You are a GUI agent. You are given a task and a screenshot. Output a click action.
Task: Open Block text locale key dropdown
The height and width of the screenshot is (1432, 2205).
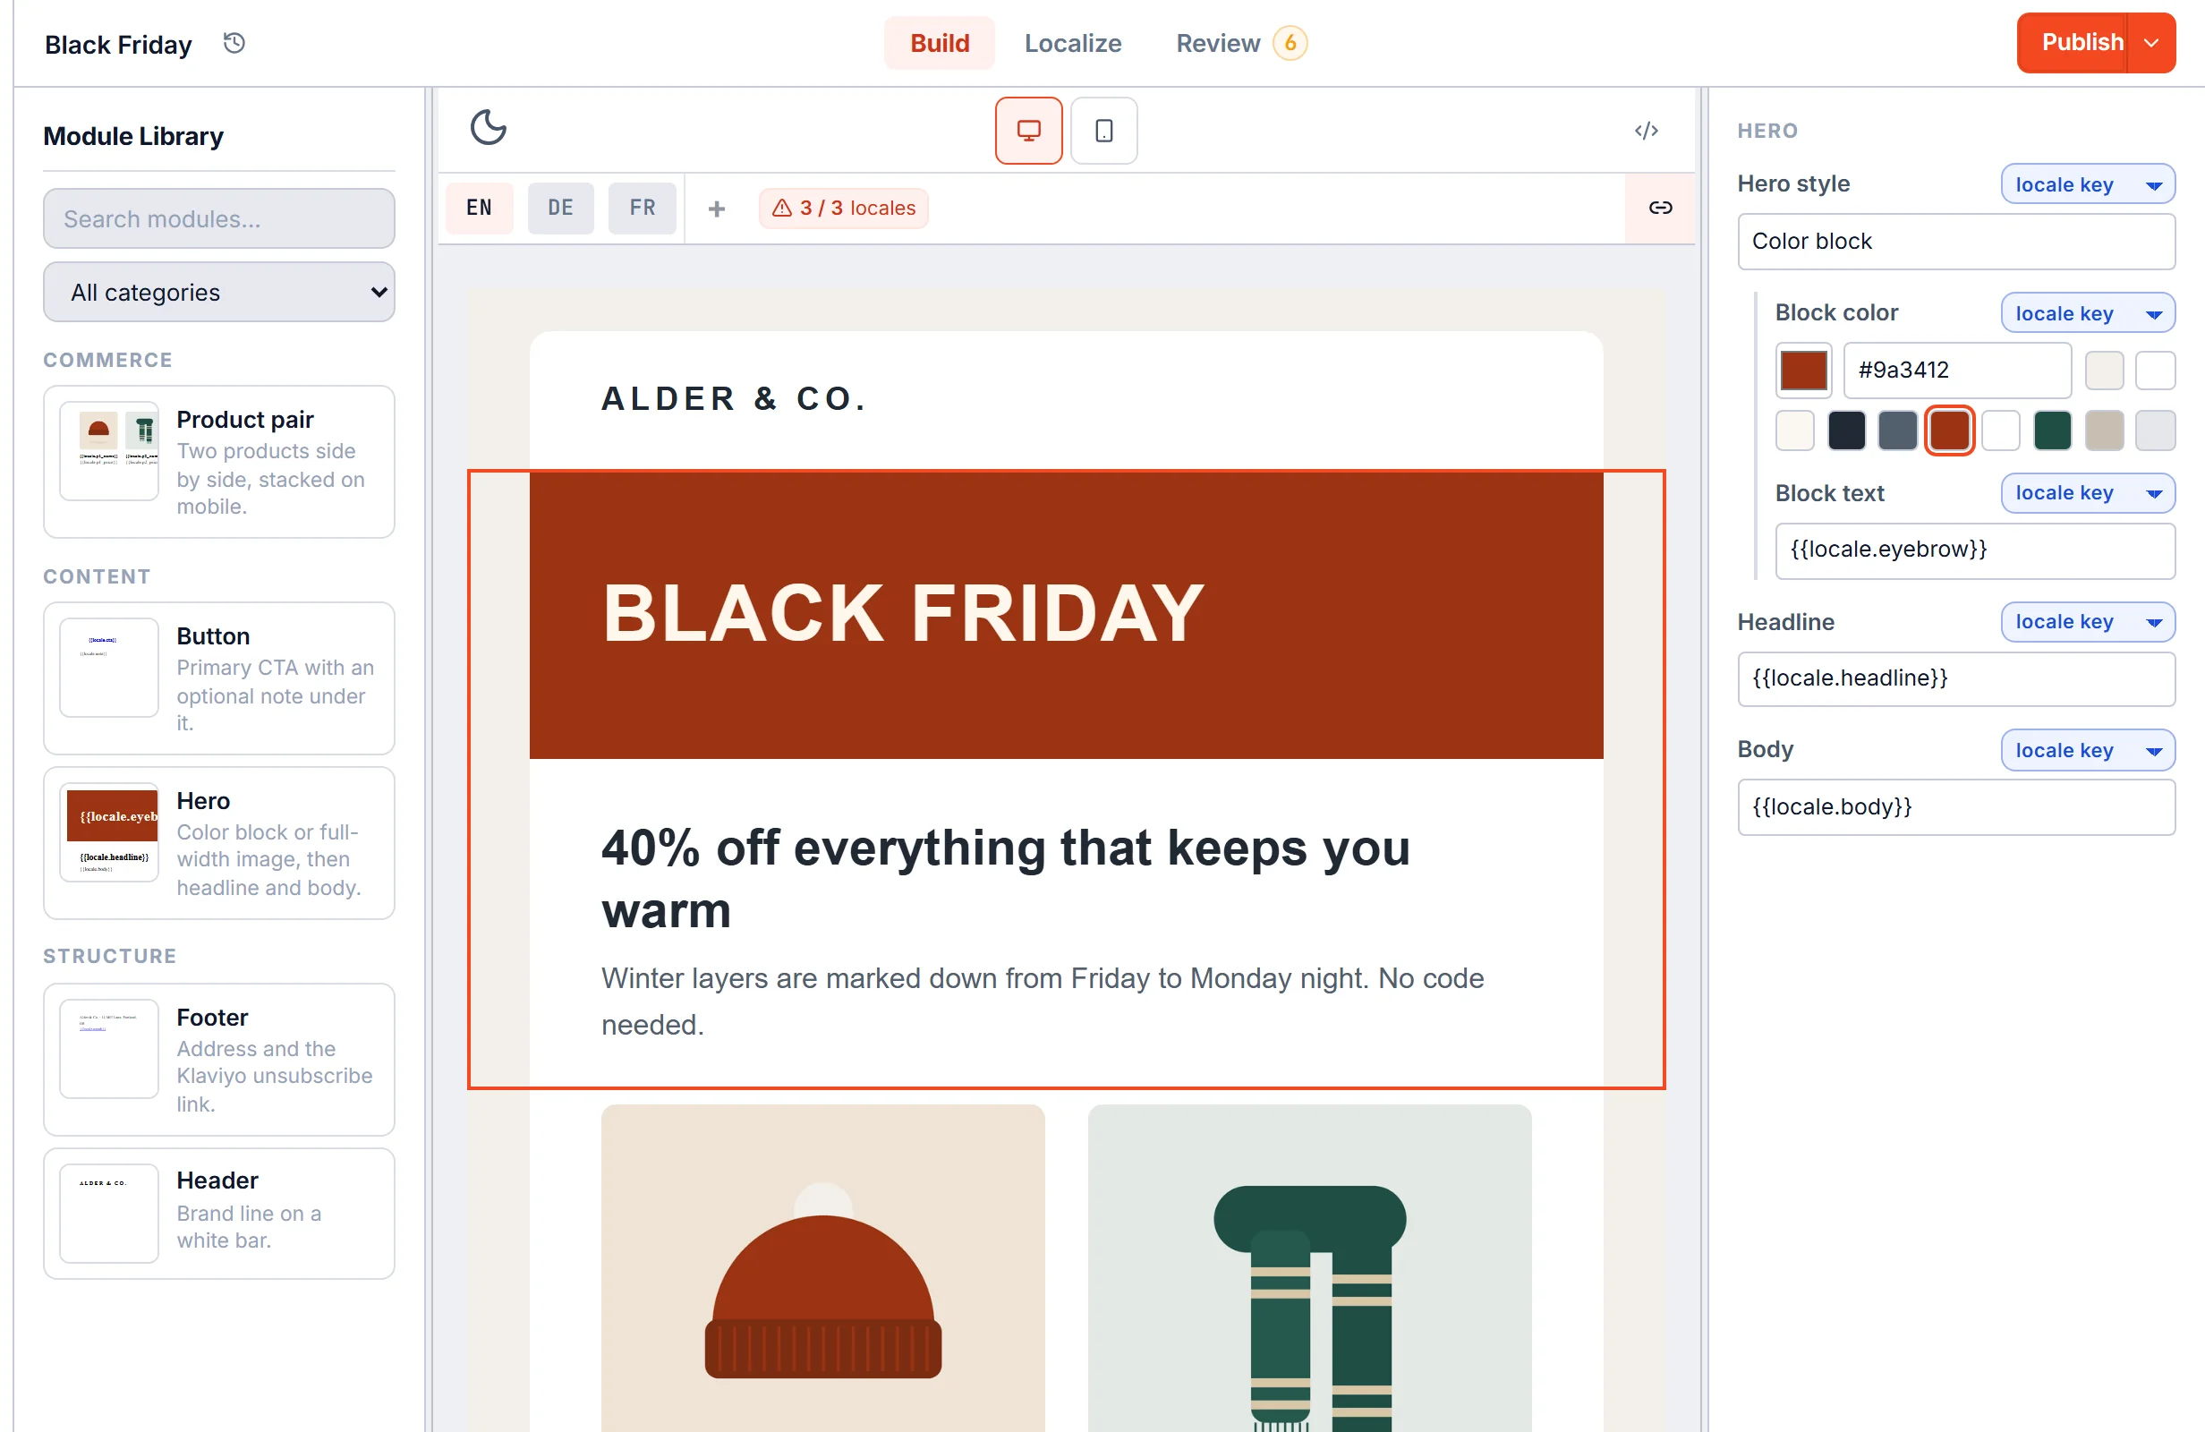click(x=2088, y=493)
